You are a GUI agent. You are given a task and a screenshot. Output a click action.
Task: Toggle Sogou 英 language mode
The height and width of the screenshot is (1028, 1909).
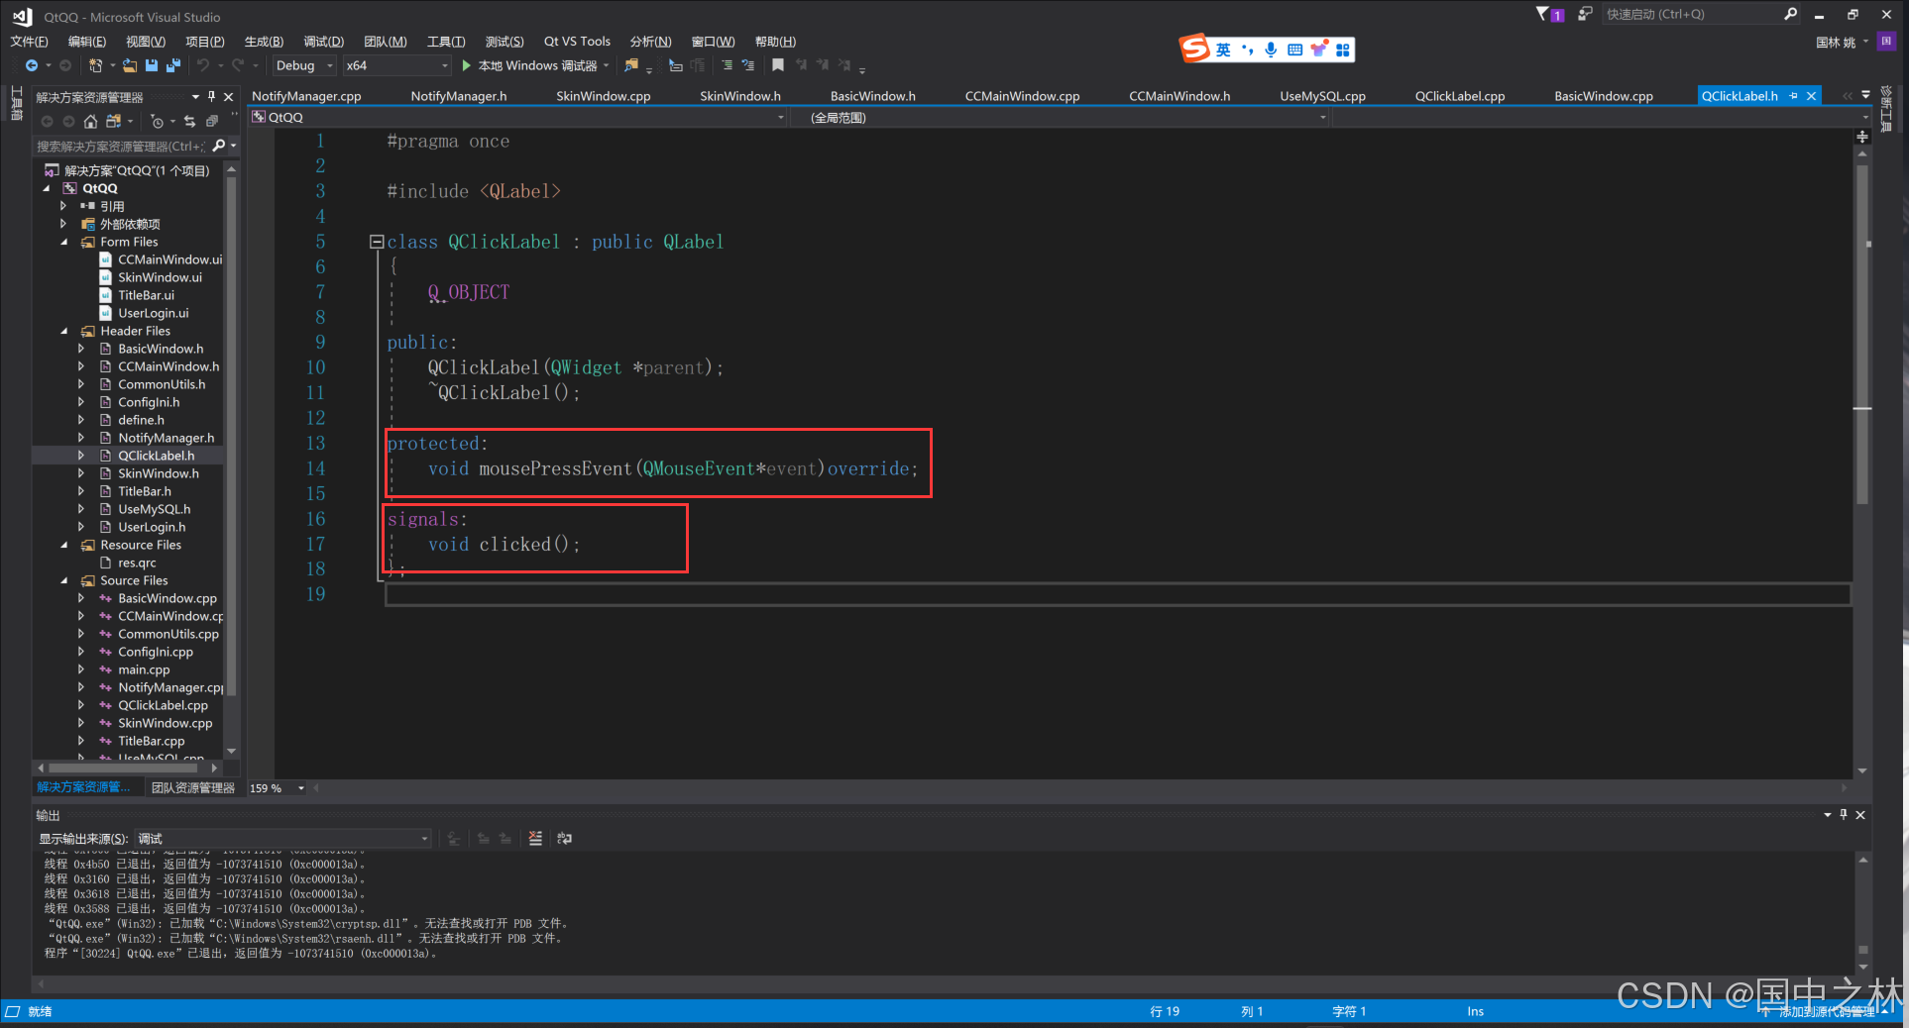coord(1223,50)
